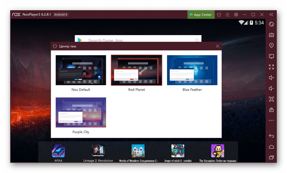Click the Red Planet label text
This screenshot has height=173, width=287.
coord(136,90)
